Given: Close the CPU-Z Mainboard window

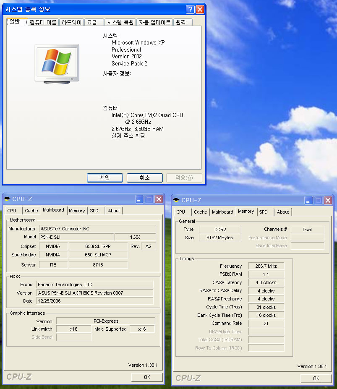Looking at the screenshot, I should pos(159,199).
